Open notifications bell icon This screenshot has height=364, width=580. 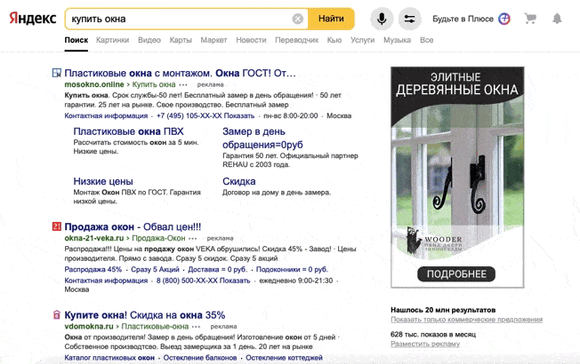point(557,19)
